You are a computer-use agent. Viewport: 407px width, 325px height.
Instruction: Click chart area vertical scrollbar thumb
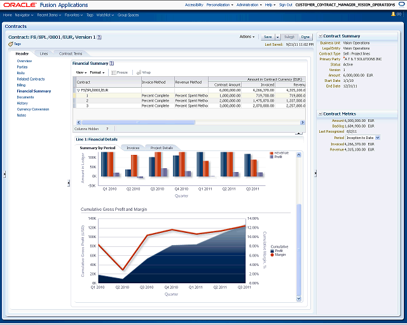(x=299, y=250)
